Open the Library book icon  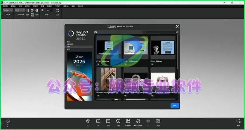[x=98, y=121]
